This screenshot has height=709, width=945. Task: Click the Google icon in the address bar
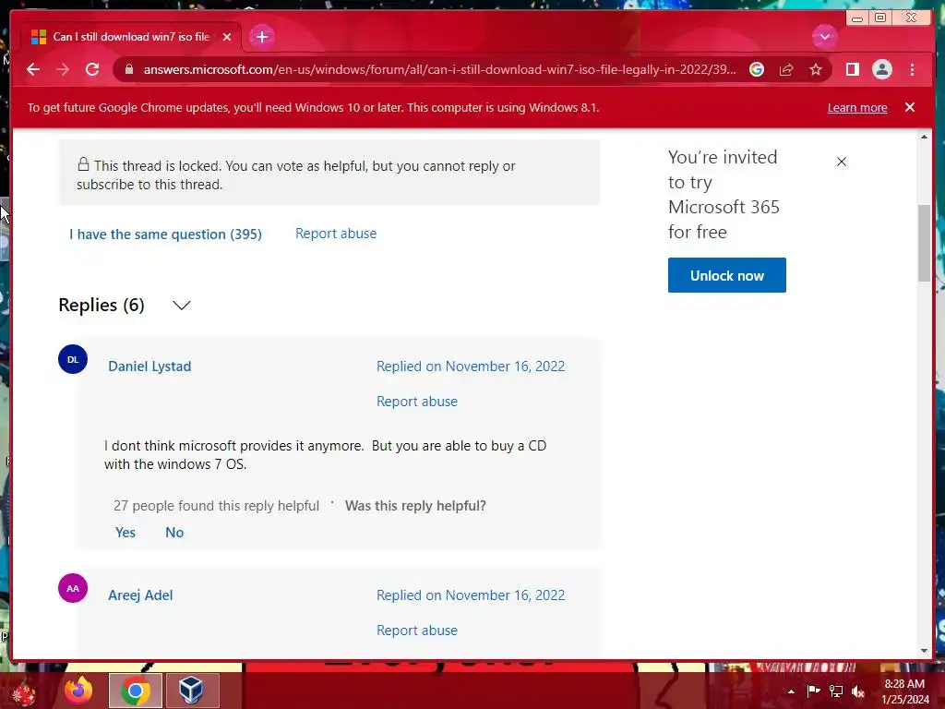click(x=757, y=69)
